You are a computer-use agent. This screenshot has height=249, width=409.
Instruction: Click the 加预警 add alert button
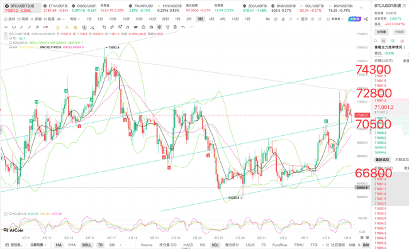[x=381, y=32]
